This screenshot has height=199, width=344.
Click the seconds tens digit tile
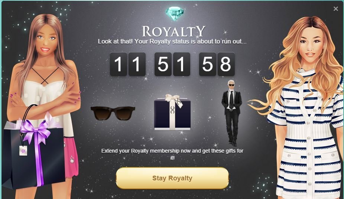click(208, 64)
